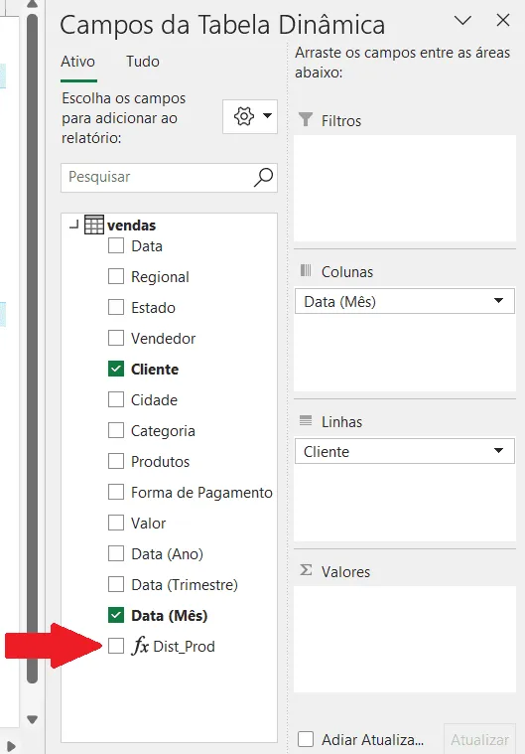Click the Linhas area icon
This screenshot has width=525, height=754.
click(306, 421)
